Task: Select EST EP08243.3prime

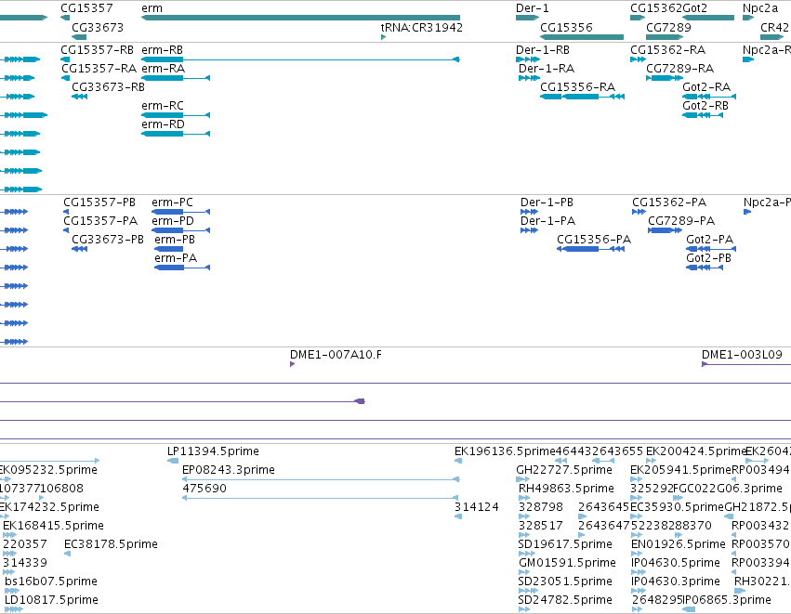Action: tap(228, 470)
